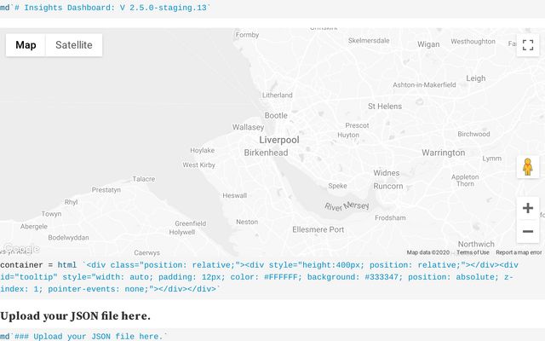The image size is (545, 341).
Task: Click the Wigan label on the map
Action: point(428,43)
